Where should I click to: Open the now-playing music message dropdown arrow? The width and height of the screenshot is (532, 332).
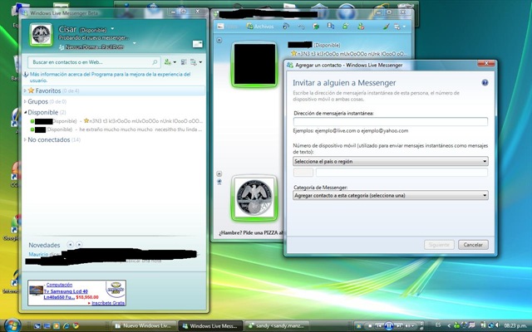(x=135, y=43)
